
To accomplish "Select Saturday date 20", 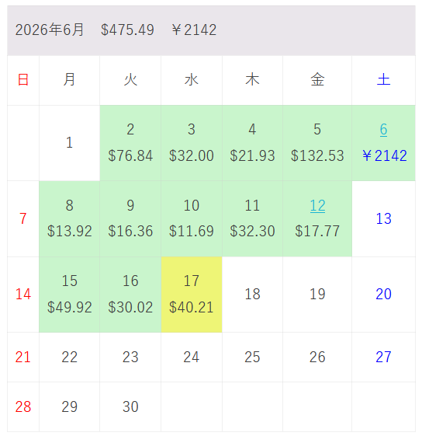I will click(x=384, y=295).
